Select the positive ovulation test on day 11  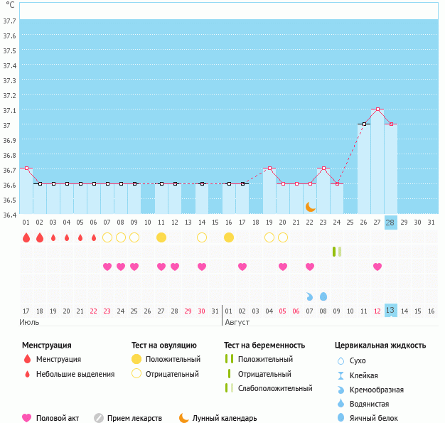(161, 237)
